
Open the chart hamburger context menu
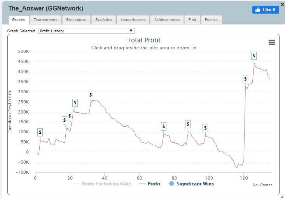[x=271, y=42]
